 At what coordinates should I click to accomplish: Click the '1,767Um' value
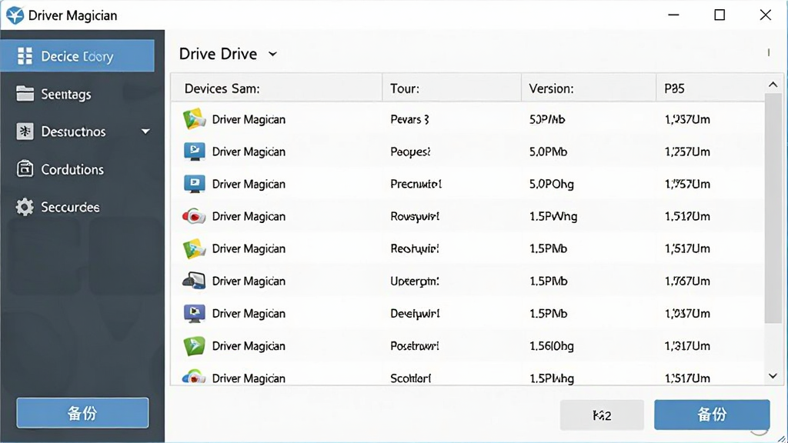click(687, 281)
